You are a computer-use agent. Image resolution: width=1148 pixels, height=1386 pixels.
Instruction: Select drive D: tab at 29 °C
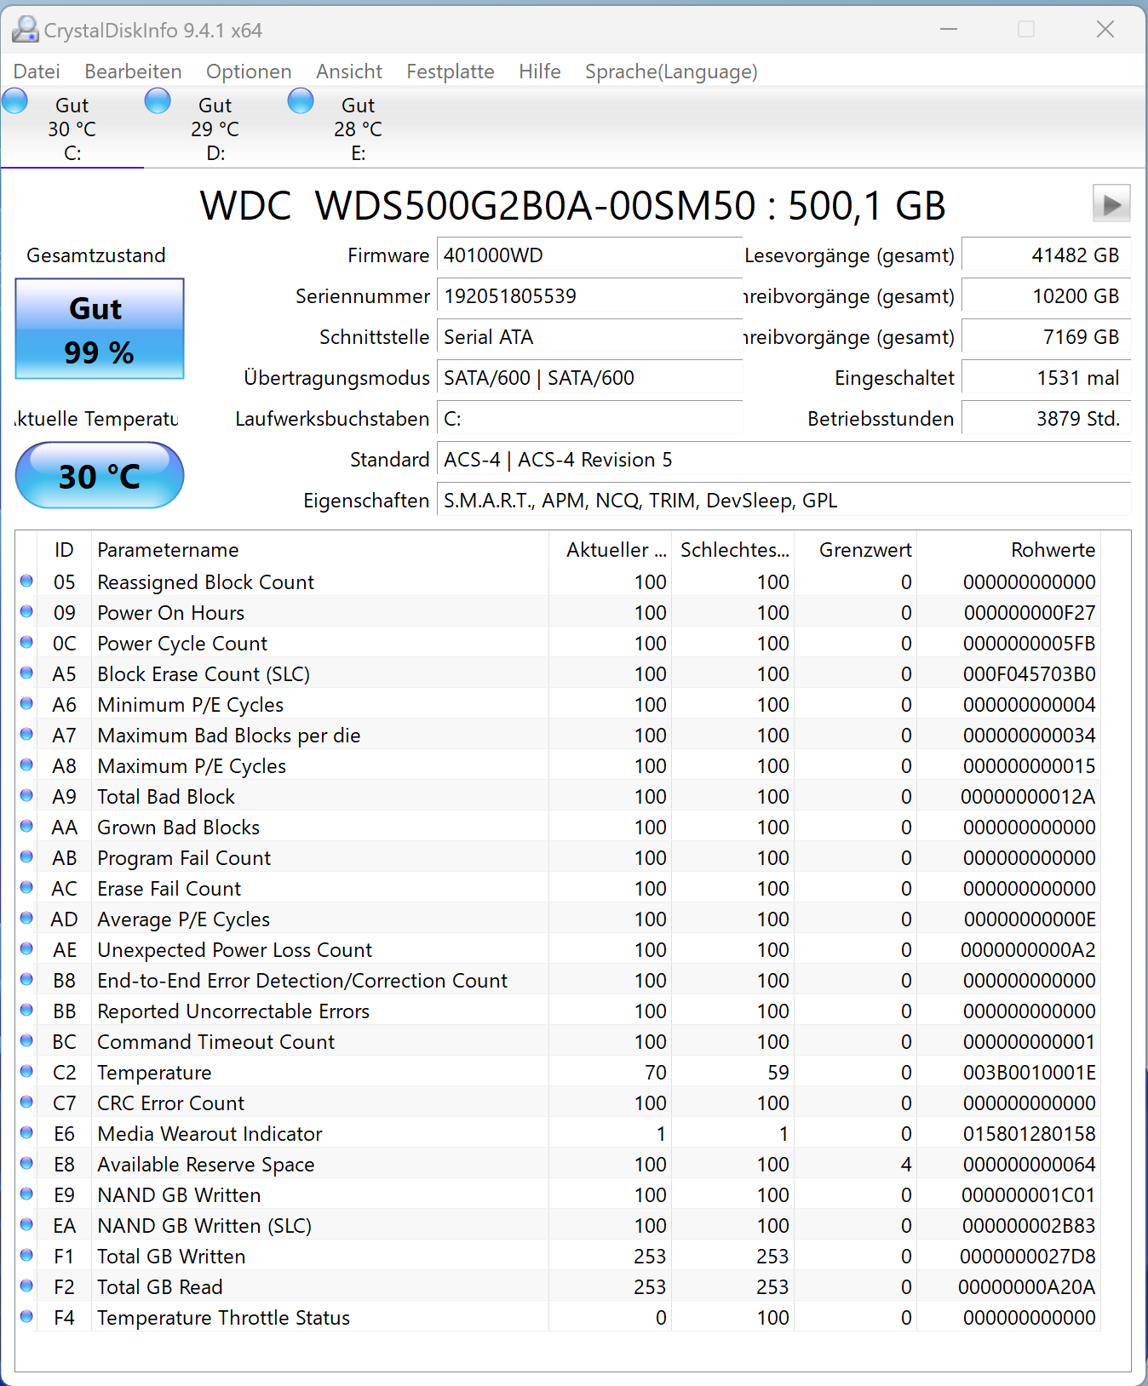(215, 129)
